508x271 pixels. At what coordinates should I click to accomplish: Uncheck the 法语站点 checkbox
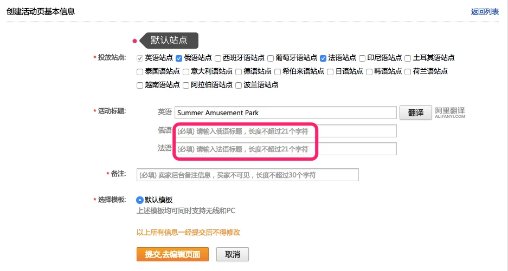(x=323, y=58)
